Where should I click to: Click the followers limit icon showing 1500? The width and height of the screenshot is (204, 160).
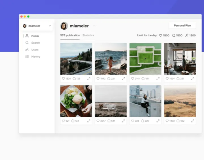click(187, 36)
